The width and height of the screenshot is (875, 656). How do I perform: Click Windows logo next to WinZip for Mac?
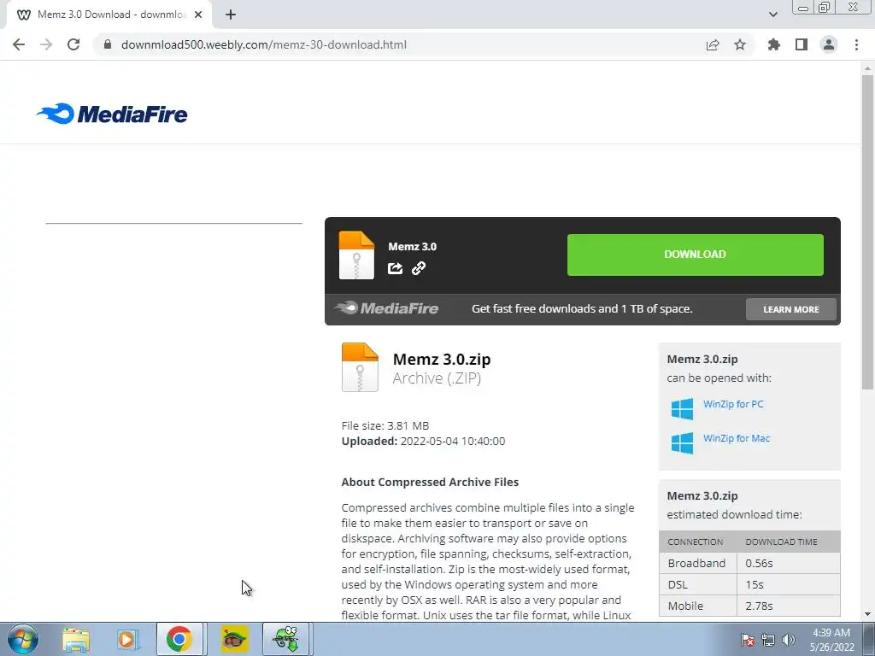click(x=682, y=443)
